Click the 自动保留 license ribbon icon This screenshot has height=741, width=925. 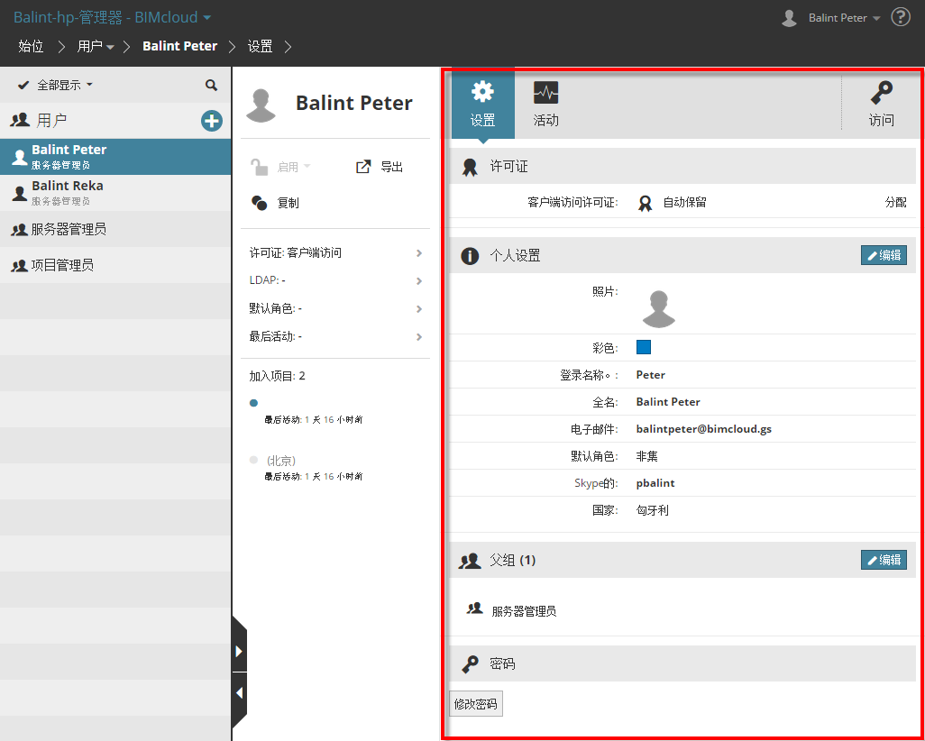click(x=646, y=203)
